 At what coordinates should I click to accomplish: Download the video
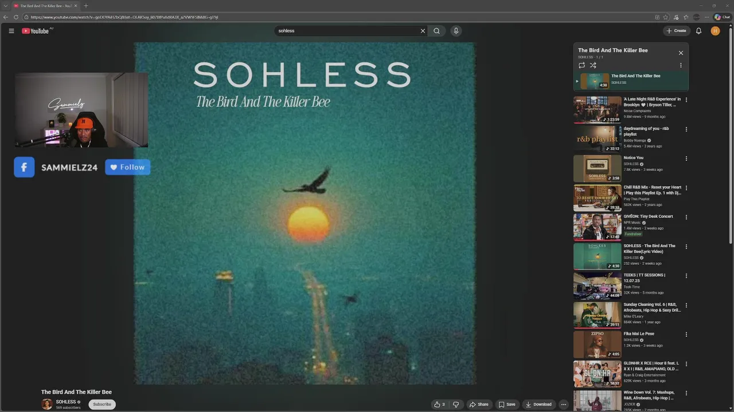pyautogui.click(x=538, y=405)
